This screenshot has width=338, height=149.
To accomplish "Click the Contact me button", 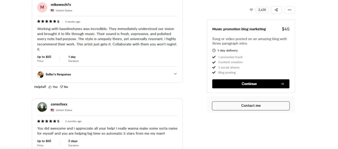I will [251, 106].
